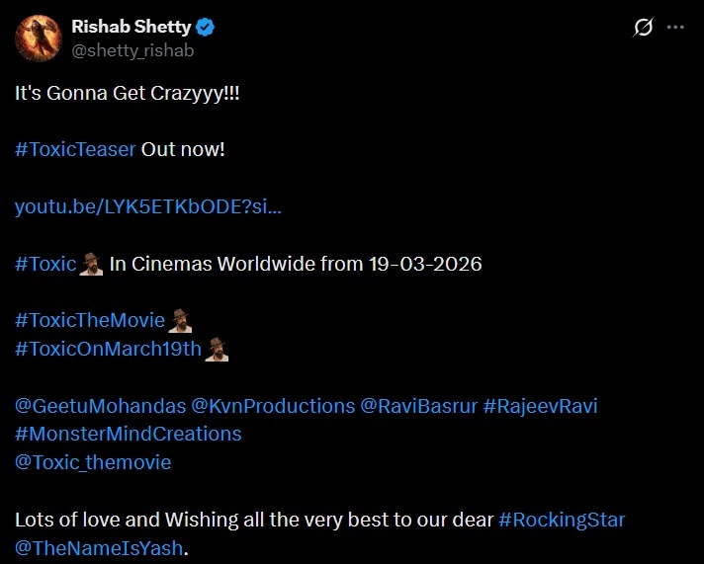This screenshot has height=564, width=704.
Task: Click Rishab Shetty's profile picture
Action: [x=36, y=36]
